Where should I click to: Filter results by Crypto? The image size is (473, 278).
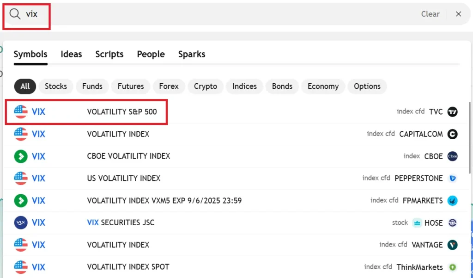pyautogui.click(x=206, y=86)
